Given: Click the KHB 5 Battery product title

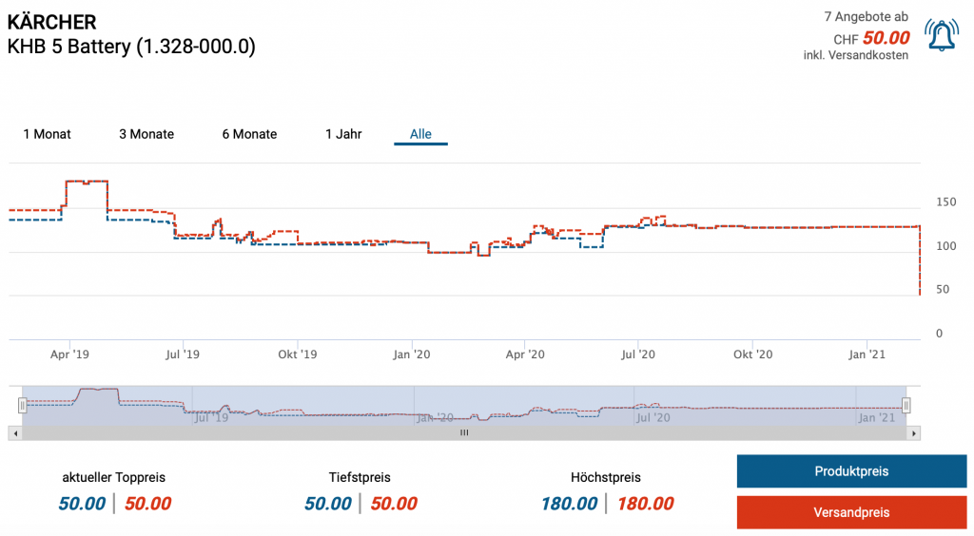Looking at the screenshot, I should click(x=131, y=46).
